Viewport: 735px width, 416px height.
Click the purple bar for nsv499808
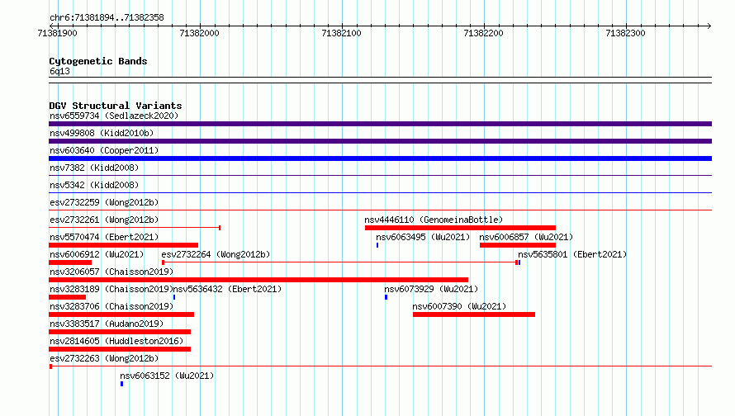coord(380,141)
